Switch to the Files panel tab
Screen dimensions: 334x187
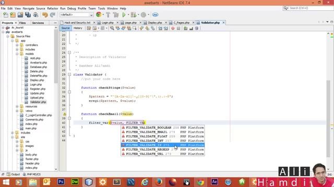(22, 23)
